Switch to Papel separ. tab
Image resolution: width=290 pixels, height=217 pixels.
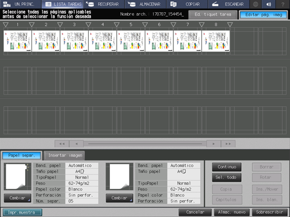22,155
